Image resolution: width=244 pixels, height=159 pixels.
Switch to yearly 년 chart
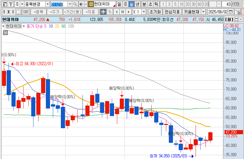(x=137, y=4)
